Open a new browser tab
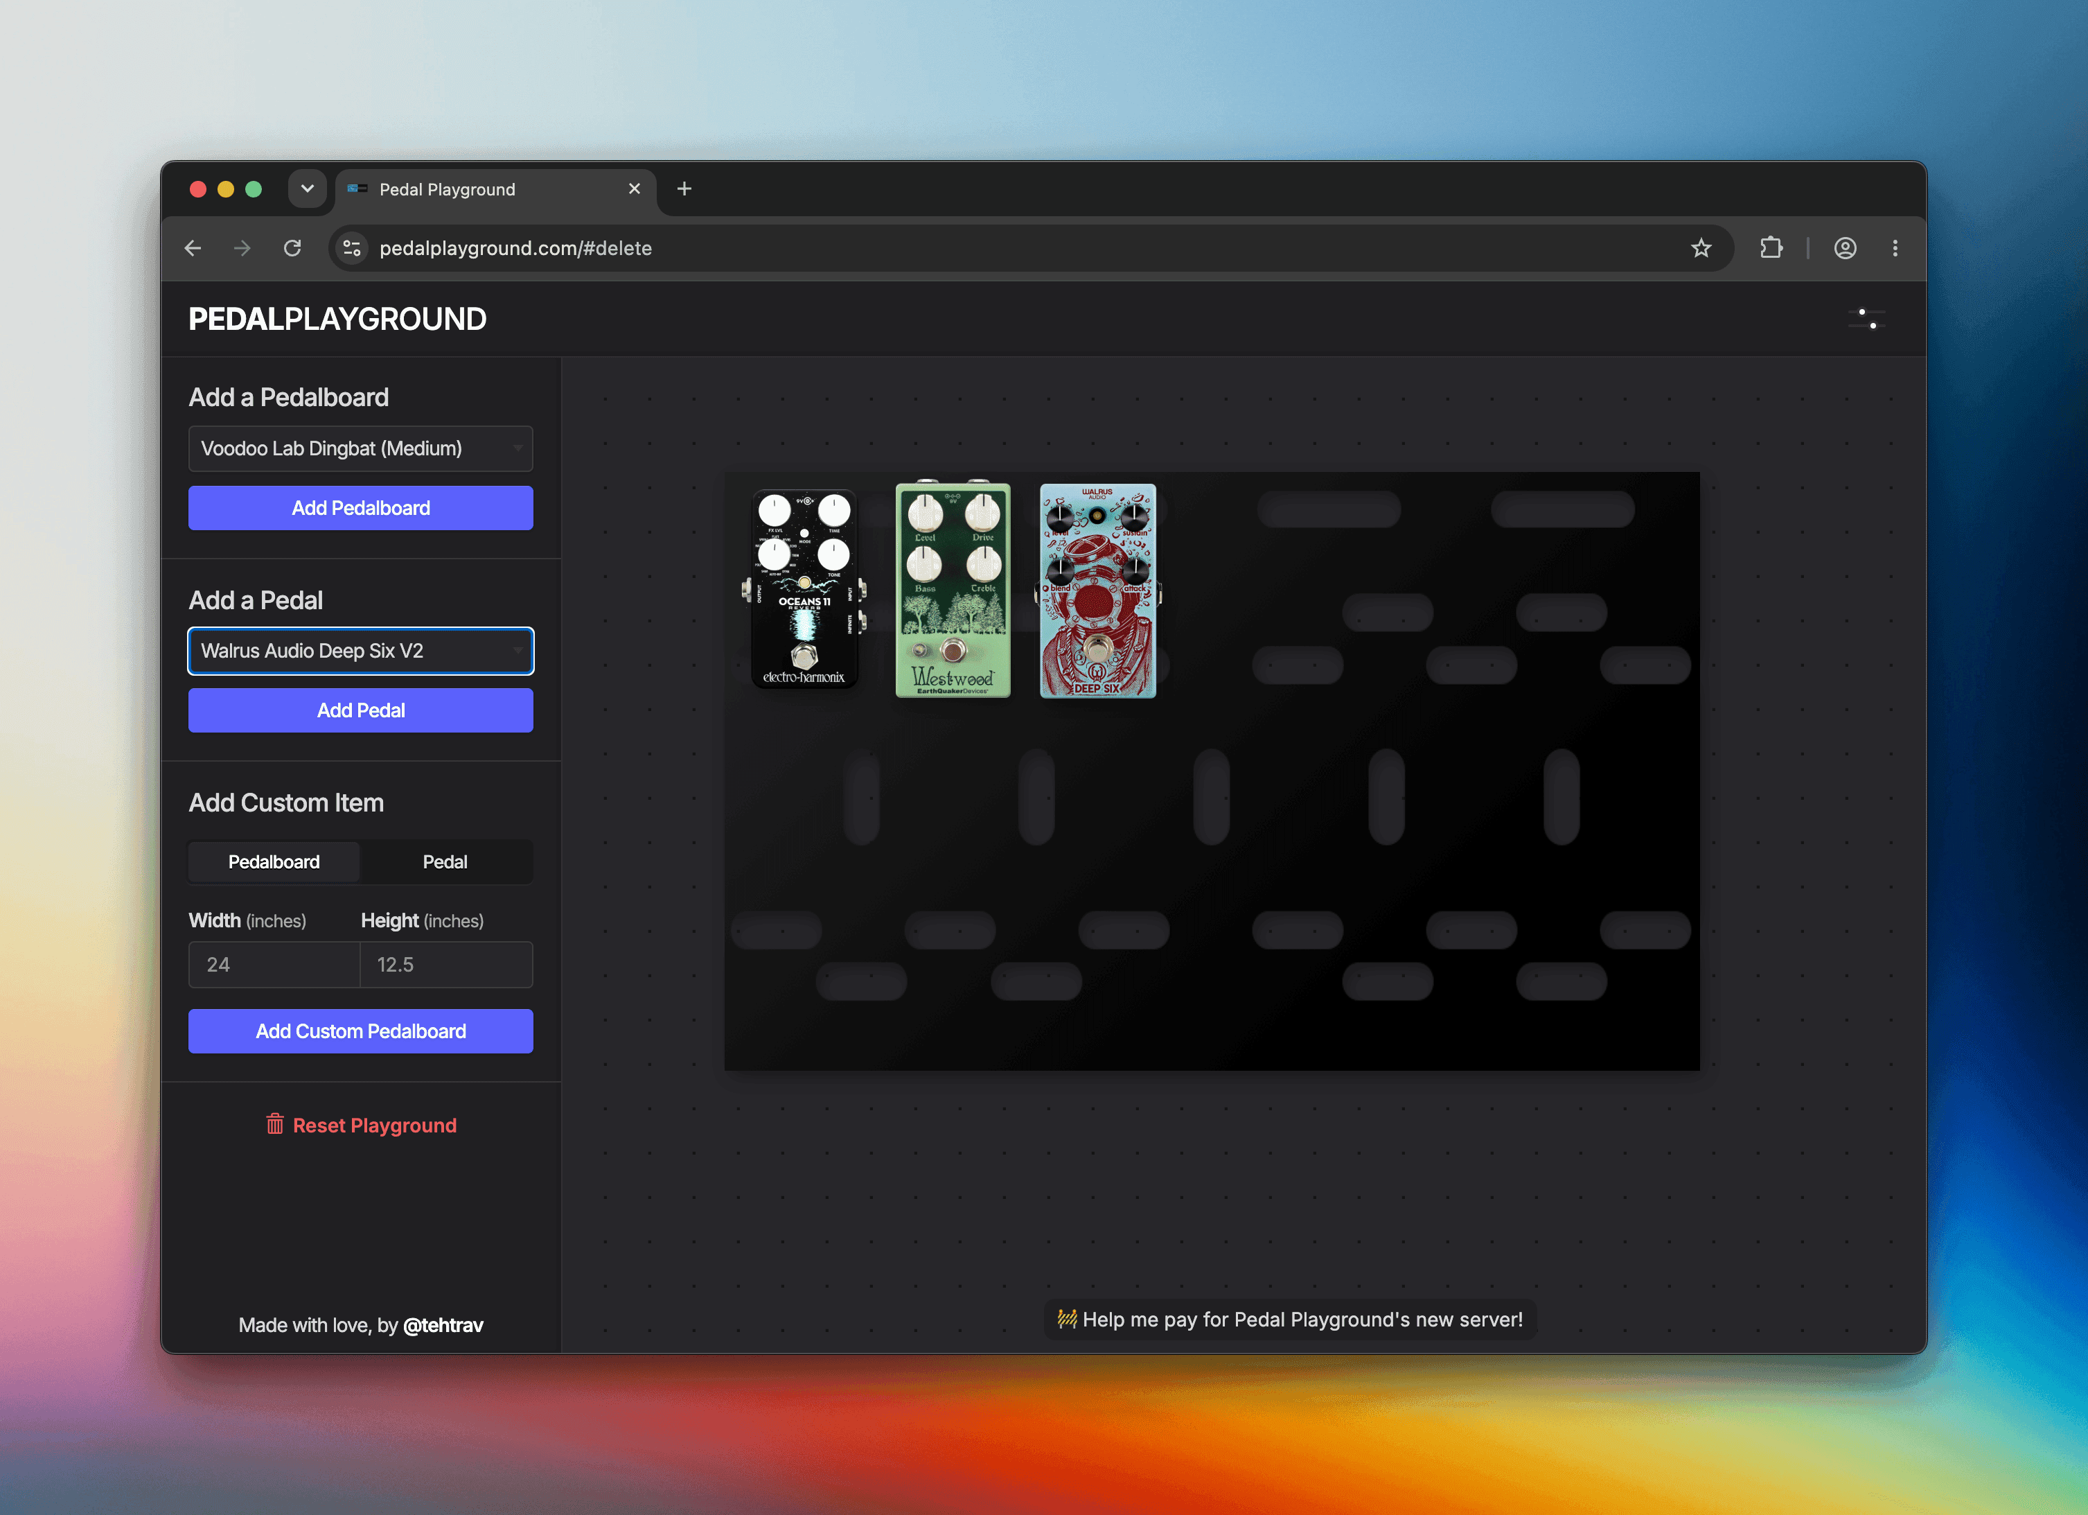 coord(684,189)
